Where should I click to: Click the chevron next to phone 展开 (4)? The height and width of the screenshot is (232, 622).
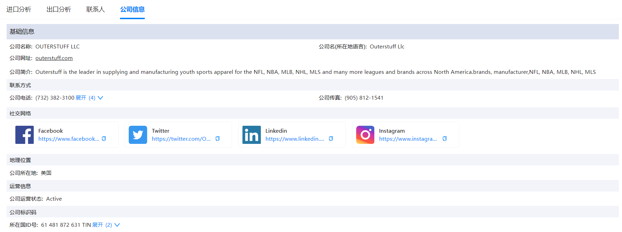pos(100,98)
